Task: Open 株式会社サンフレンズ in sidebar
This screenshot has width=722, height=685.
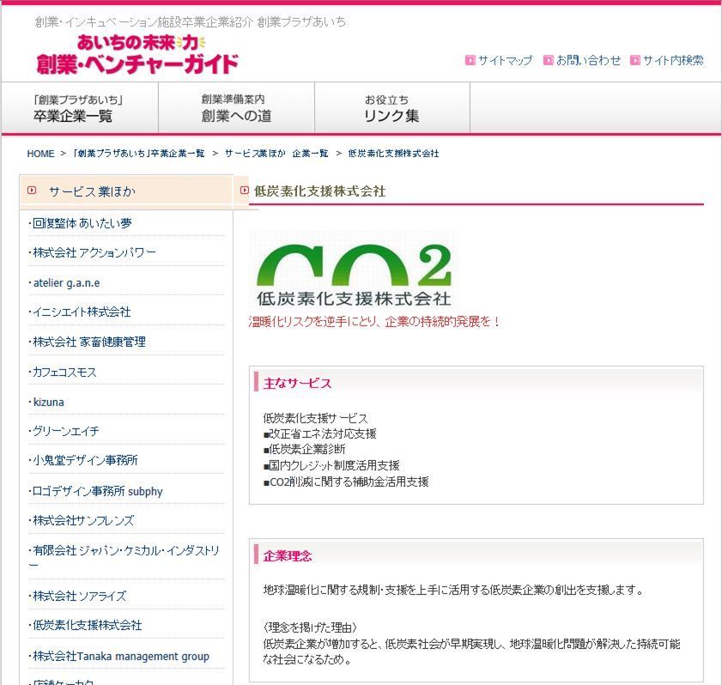Action: 83,520
